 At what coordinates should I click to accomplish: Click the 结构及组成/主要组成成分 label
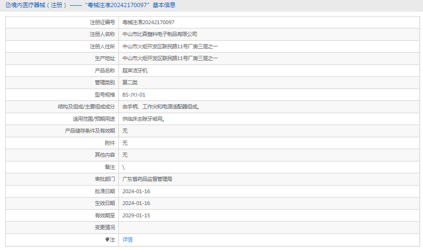(x=86, y=107)
